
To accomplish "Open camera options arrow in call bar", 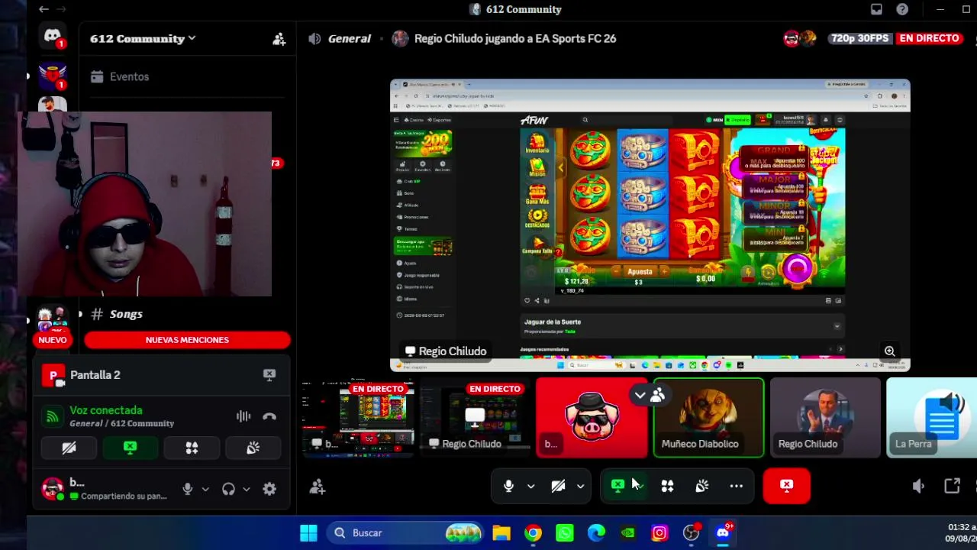I will point(580,486).
